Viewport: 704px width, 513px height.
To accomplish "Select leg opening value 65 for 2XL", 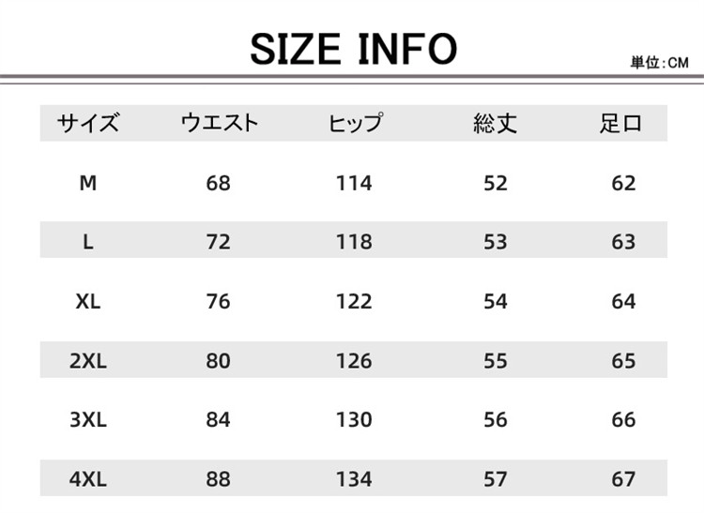I will coord(623,360).
